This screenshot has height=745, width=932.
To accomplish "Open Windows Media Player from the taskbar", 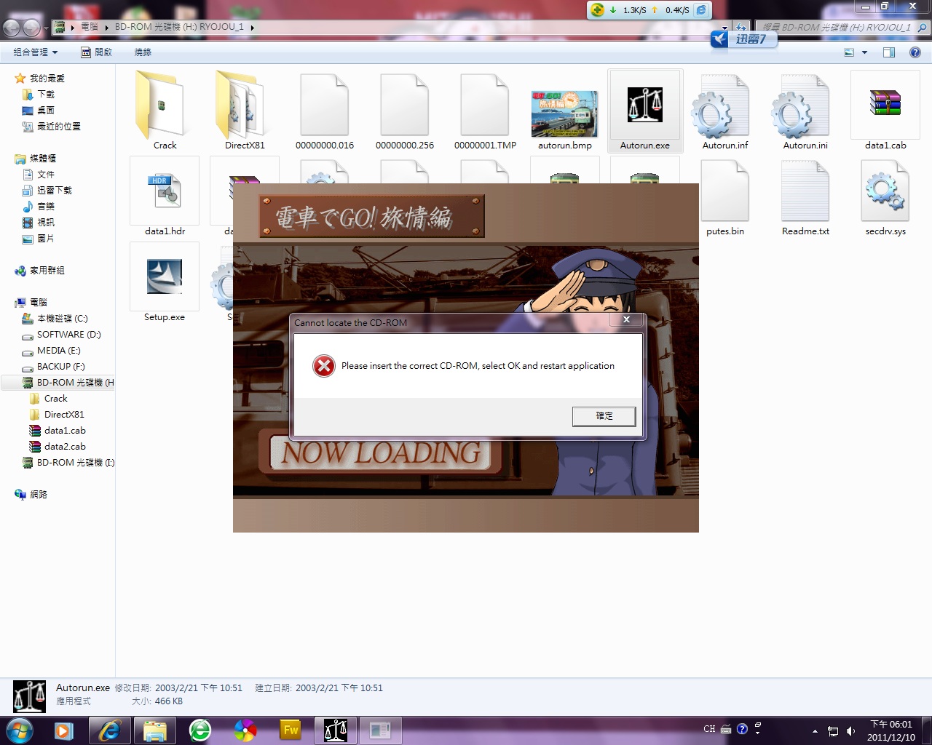I will (65, 730).
